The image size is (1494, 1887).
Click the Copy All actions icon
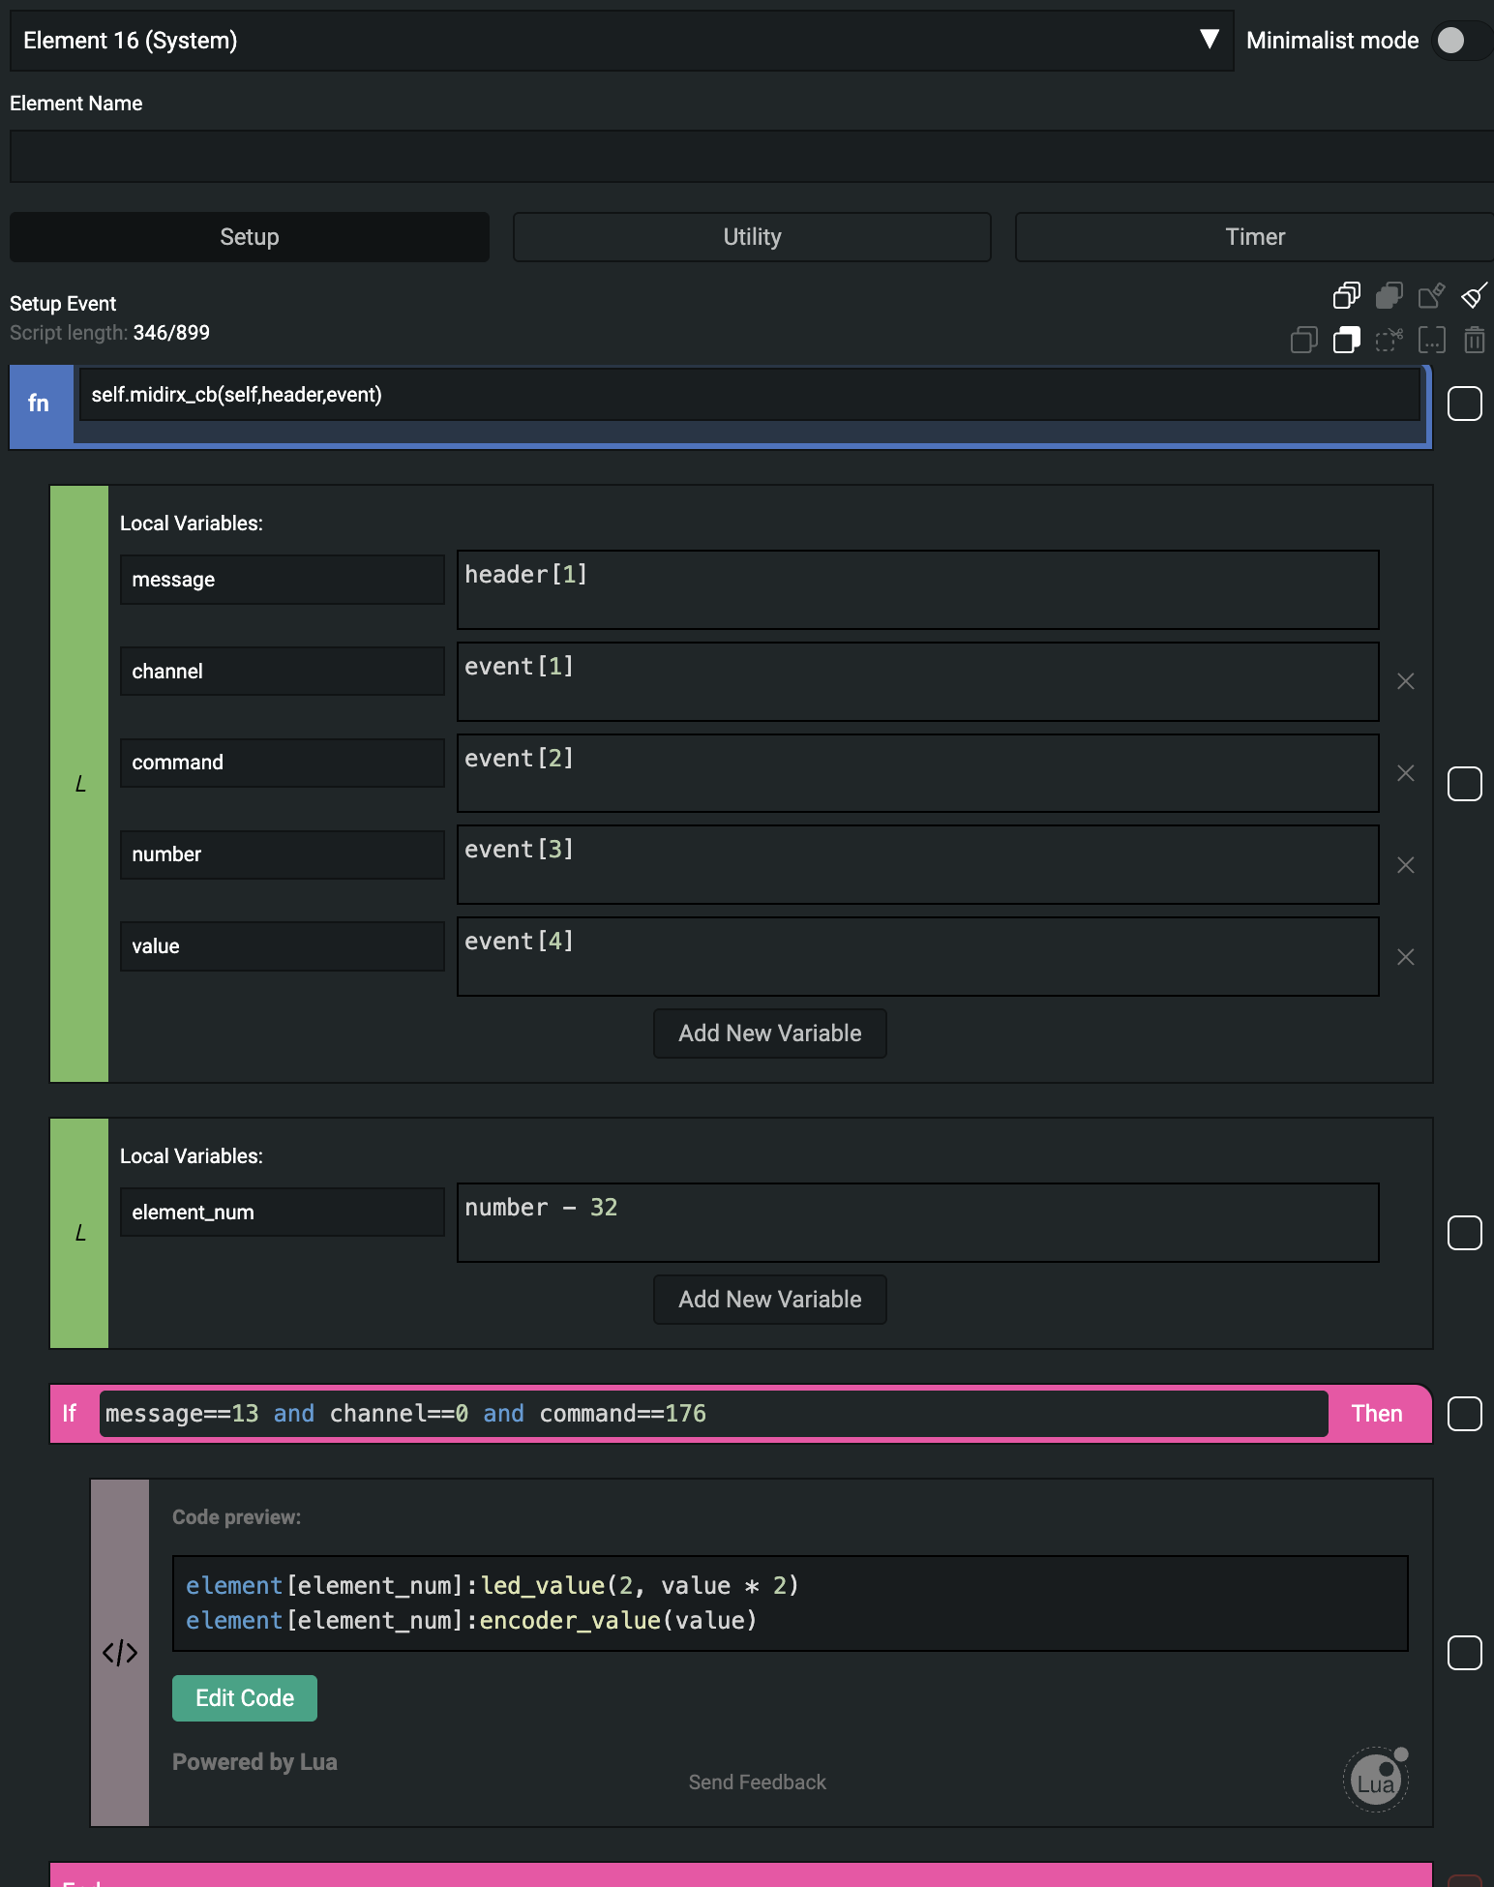coord(1346,295)
